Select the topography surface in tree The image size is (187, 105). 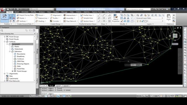coord(16,44)
